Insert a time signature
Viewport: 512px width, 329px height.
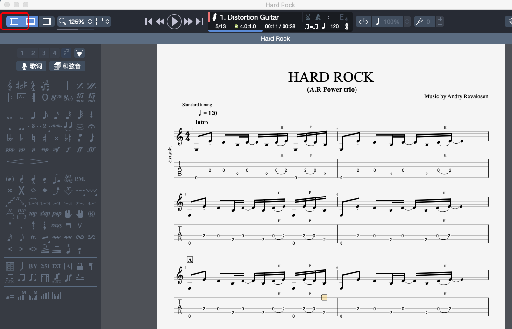point(33,86)
